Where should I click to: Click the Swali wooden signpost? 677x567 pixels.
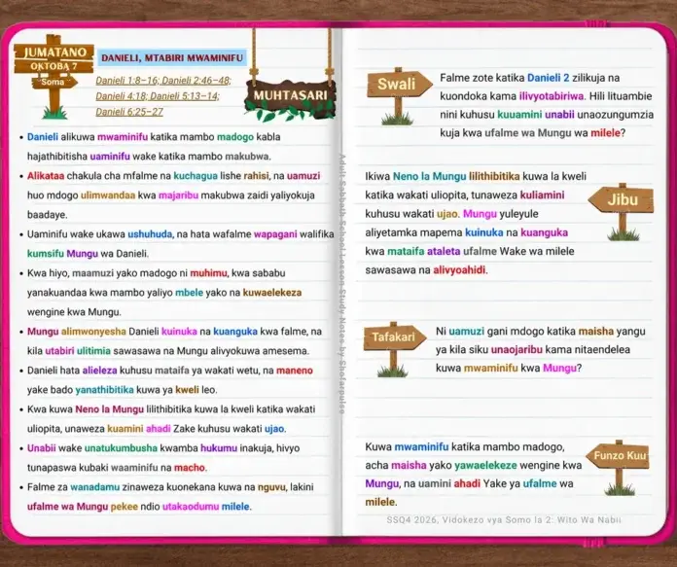click(x=400, y=95)
